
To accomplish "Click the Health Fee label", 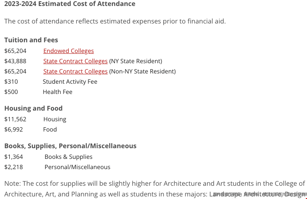I will coord(58,92).
